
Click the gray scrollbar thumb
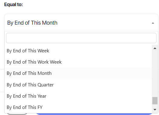pos(155,101)
